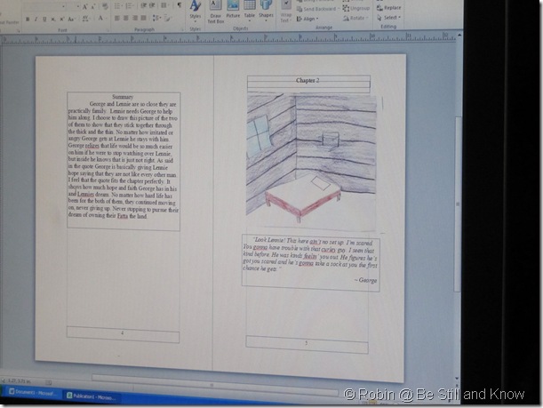The image size is (543, 408).
Task: Open line spacing options
Action: [156, 18]
